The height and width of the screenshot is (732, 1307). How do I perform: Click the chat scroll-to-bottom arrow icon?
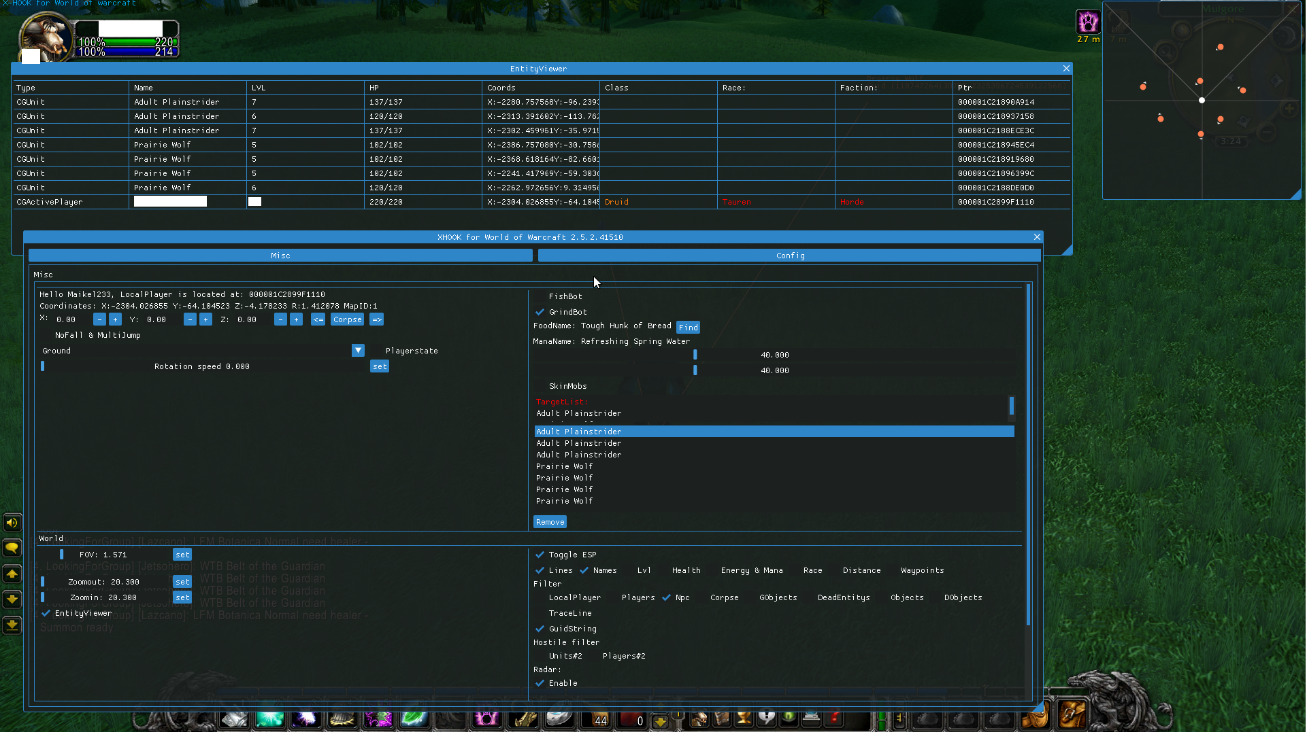[x=12, y=625]
